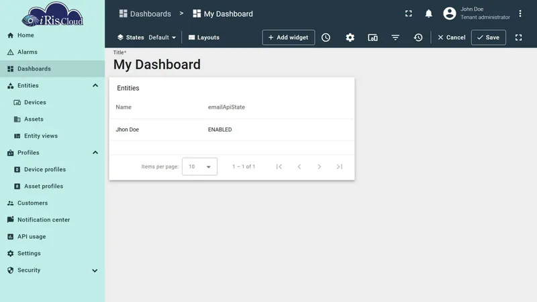The image size is (537, 302).
Task: Open entity aliases icon
Action: click(x=373, y=38)
